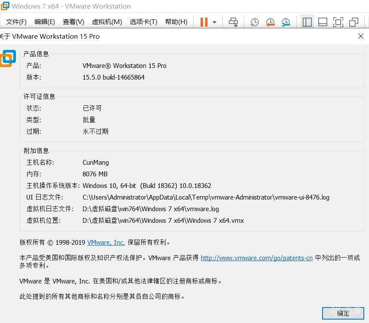Click the window title Windows 7 x64 - VMware Workstation

point(71,6)
